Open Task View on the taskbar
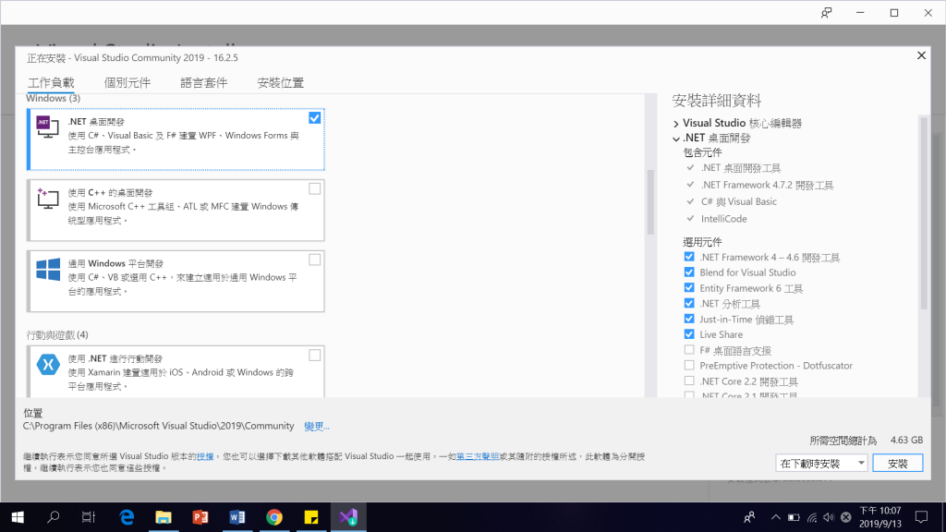 pyautogui.click(x=89, y=517)
